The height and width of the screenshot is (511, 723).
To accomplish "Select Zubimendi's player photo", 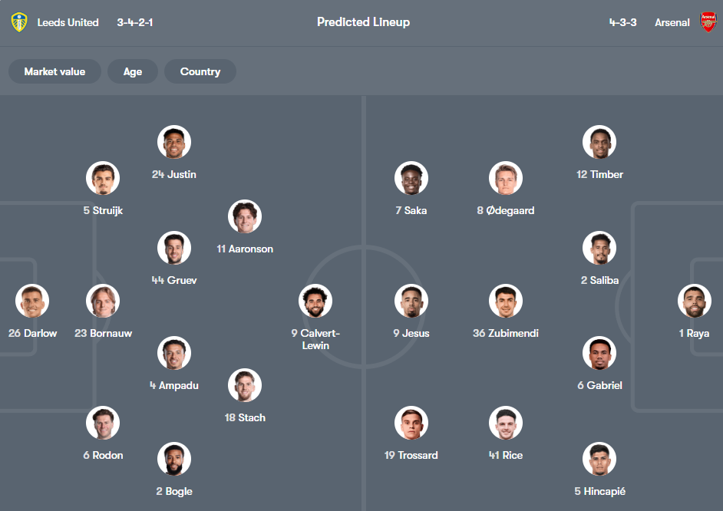I will [506, 301].
